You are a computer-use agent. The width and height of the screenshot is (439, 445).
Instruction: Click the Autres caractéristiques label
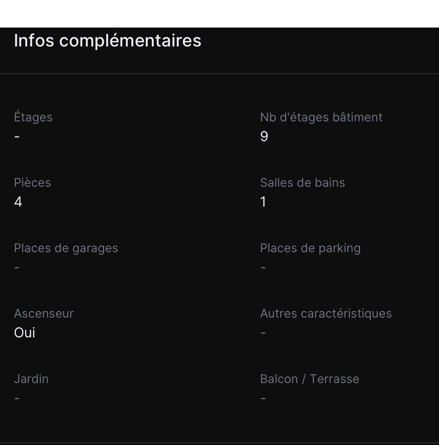click(326, 313)
